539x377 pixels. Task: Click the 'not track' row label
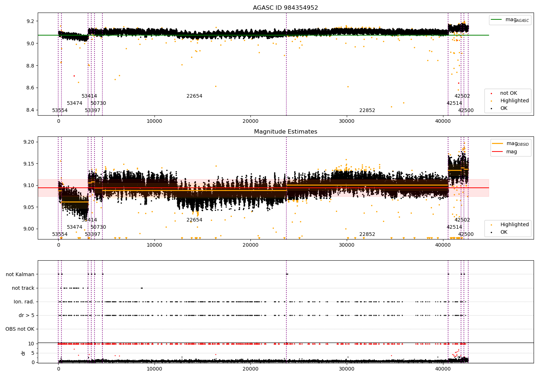tap(23, 288)
